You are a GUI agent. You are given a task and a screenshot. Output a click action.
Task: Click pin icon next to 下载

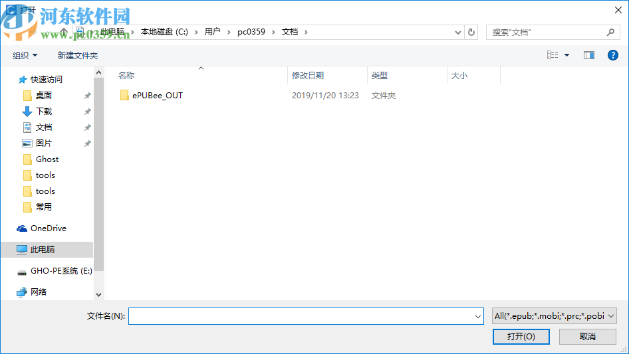pyautogui.click(x=87, y=112)
